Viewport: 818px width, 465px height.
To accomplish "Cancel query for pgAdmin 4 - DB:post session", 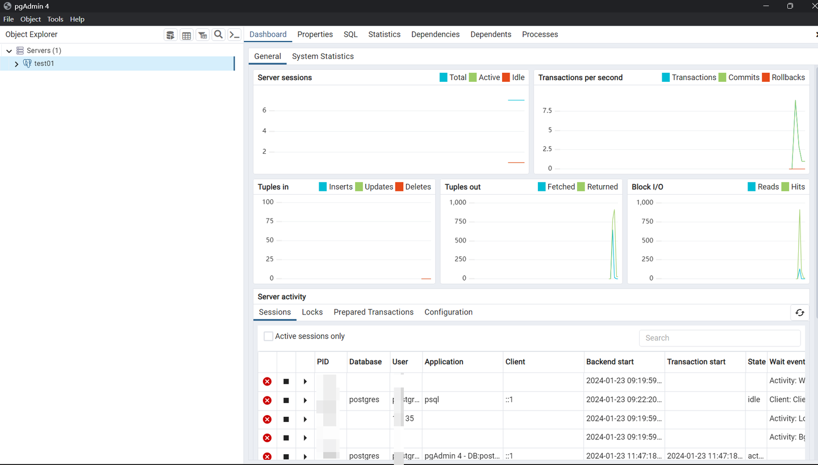I will click(286, 456).
